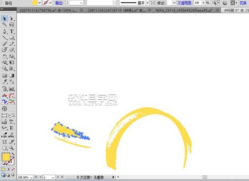Open the 变换 transform panel link
This screenshot has width=249, height=181.
click(x=243, y=3)
